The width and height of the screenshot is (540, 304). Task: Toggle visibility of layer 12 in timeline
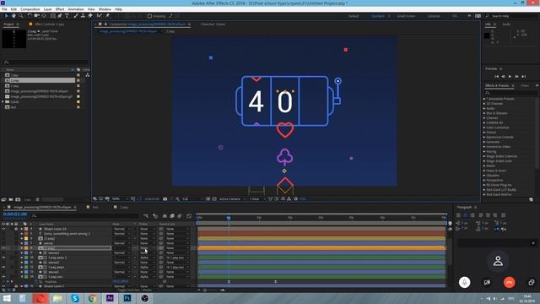point(3,267)
